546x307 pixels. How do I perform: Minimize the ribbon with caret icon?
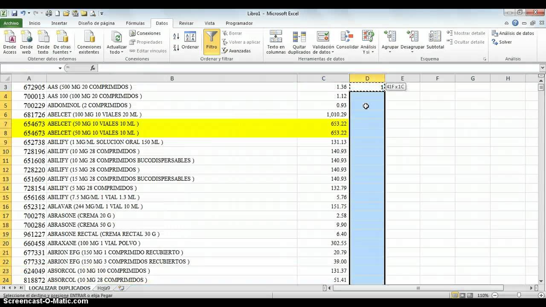[507, 23]
